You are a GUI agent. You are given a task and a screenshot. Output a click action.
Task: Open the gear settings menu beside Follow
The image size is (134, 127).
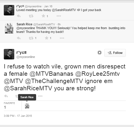[x=99, y=53]
